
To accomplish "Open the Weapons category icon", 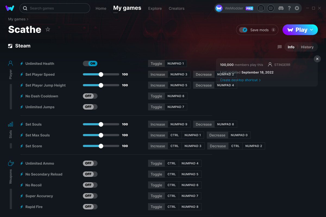I will [10, 163].
